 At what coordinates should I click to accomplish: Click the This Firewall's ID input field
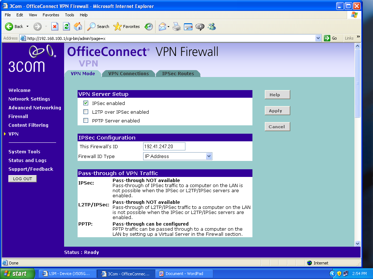coord(164,146)
